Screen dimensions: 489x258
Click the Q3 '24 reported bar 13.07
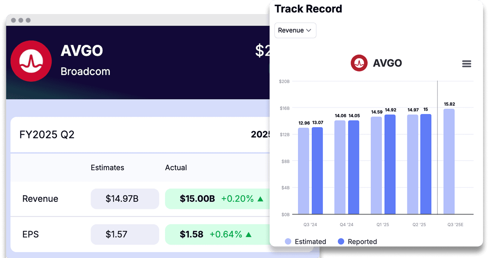click(317, 170)
